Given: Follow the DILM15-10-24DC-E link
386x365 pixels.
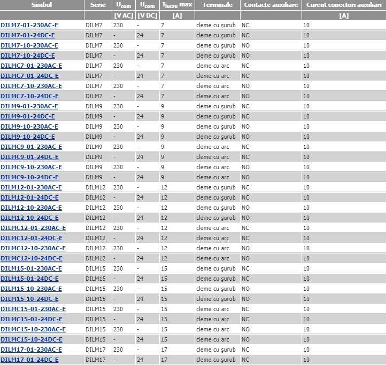Looking at the screenshot, I should [x=29, y=299].
